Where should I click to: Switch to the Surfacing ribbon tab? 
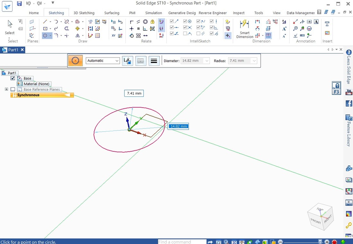click(112, 13)
